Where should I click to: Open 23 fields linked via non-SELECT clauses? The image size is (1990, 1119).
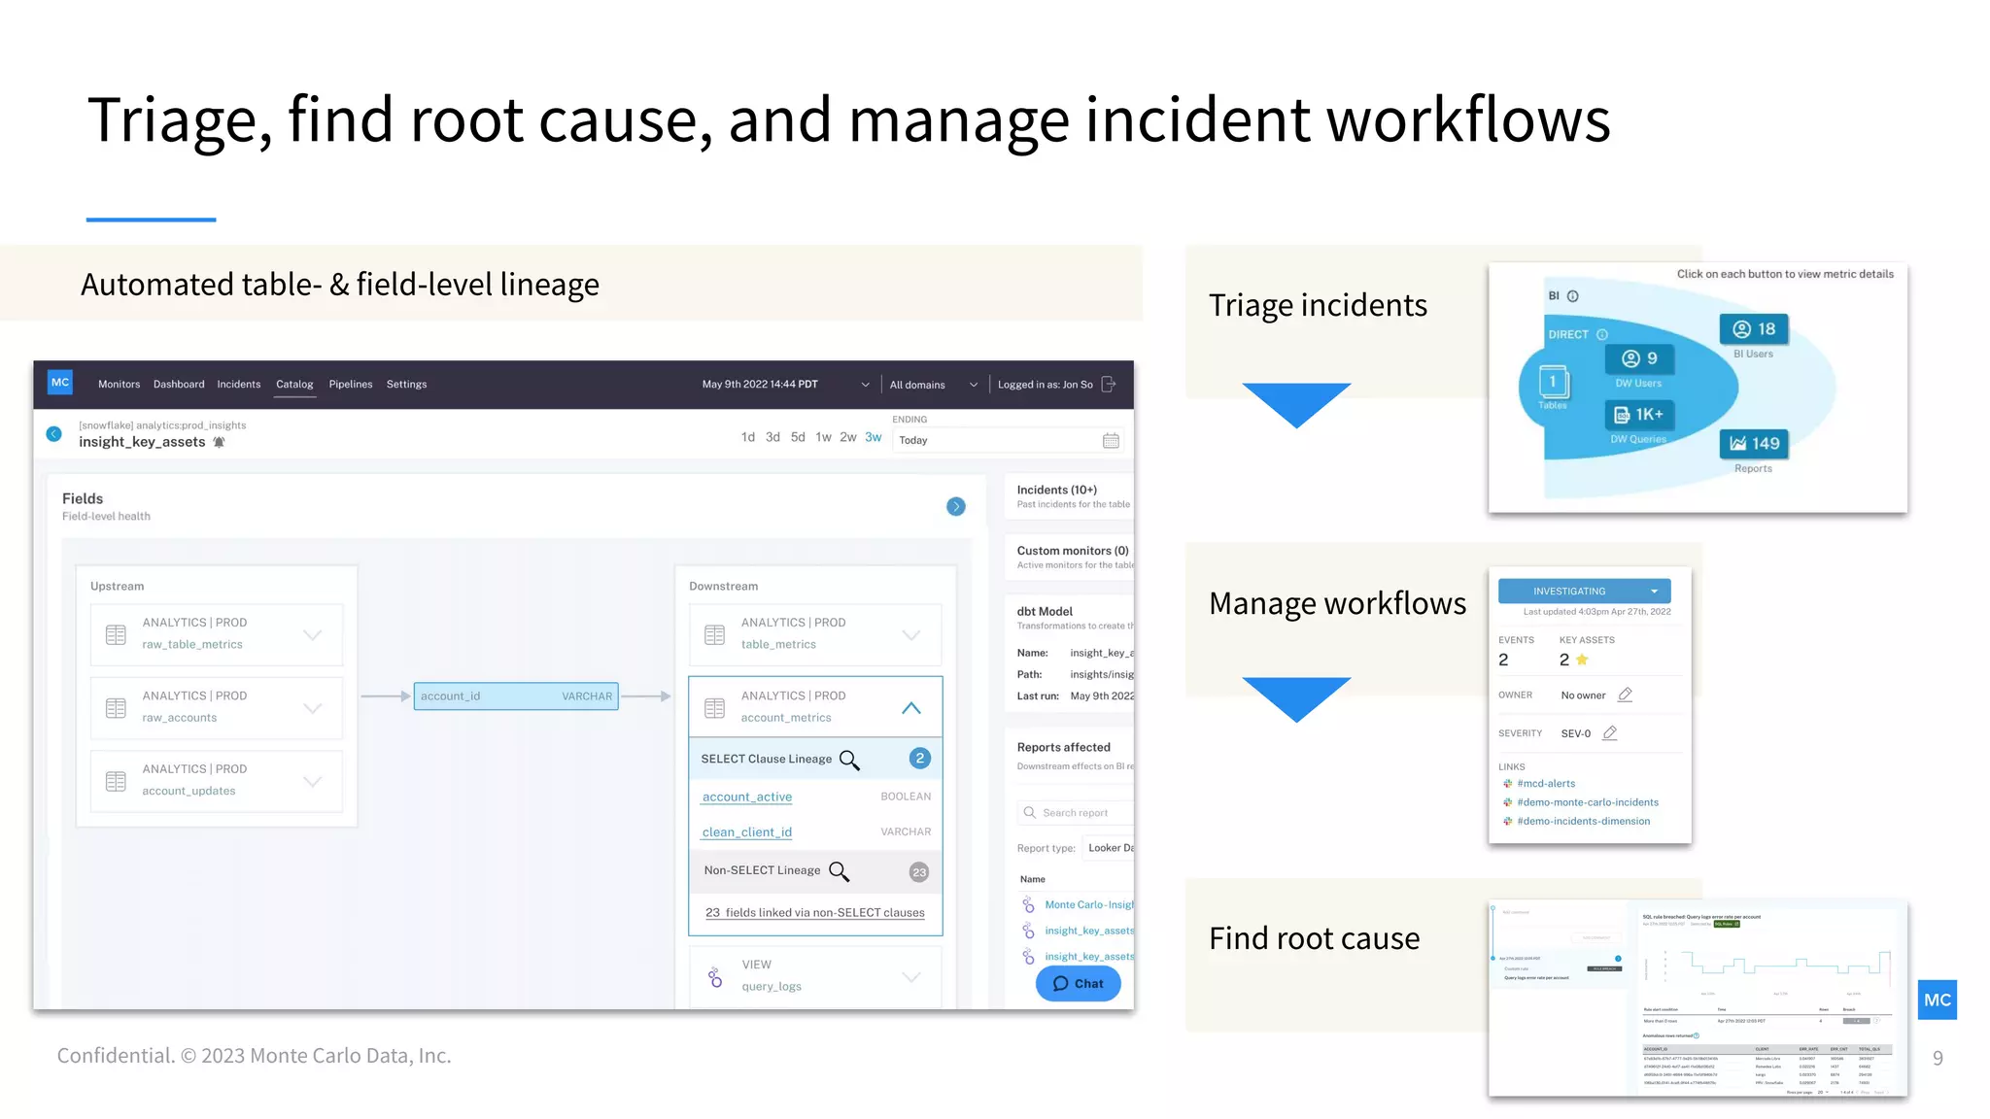pyautogui.click(x=815, y=913)
